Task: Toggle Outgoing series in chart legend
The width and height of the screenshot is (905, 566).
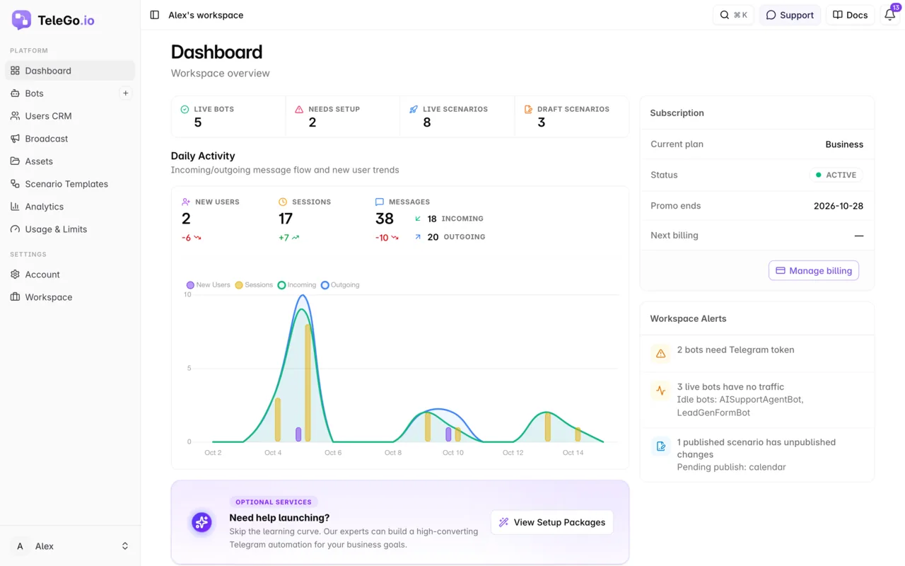Action: 340,285
